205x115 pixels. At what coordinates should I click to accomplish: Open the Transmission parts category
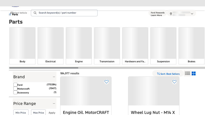tap(107, 46)
